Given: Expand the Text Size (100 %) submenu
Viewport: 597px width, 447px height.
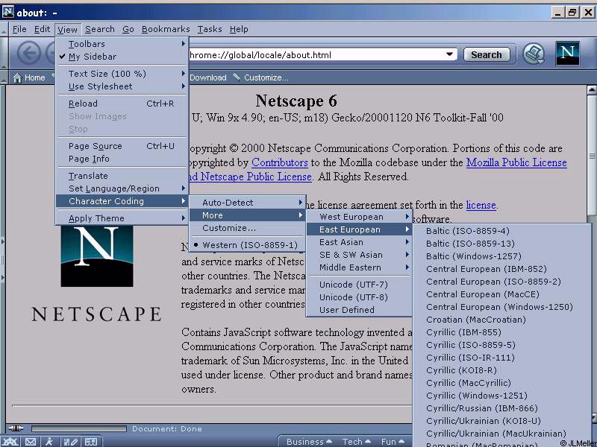Looking at the screenshot, I should point(122,74).
